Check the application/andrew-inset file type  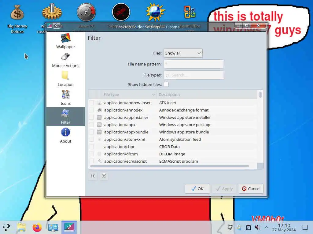pos(91,103)
